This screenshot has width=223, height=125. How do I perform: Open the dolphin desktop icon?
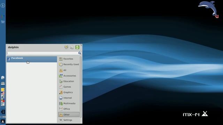click(208, 9)
